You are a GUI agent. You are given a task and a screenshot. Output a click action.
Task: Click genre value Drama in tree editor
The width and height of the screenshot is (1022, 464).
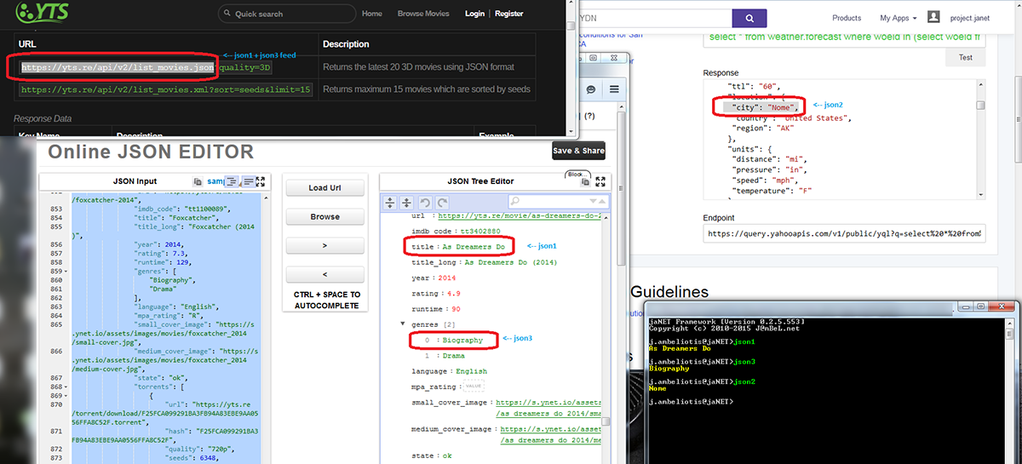455,355
